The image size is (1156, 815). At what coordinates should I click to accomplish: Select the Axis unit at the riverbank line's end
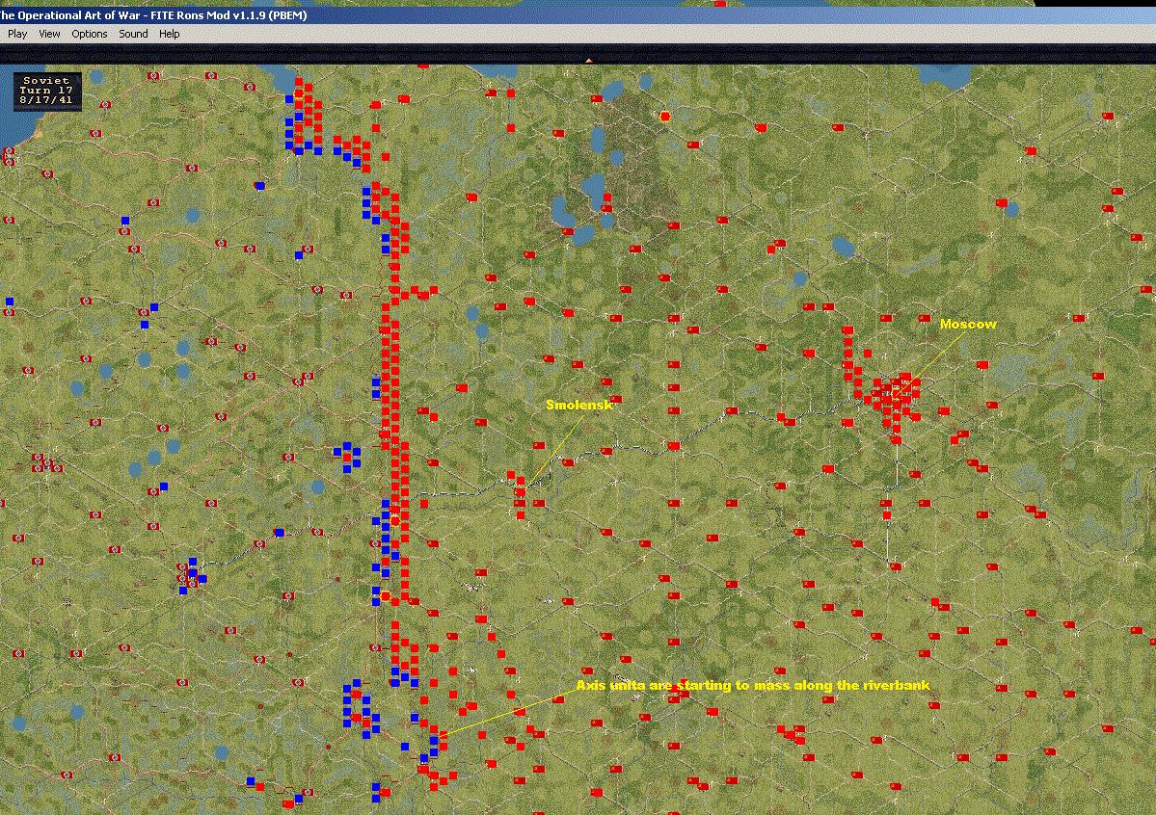pyautogui.click(x=434, y=740)
